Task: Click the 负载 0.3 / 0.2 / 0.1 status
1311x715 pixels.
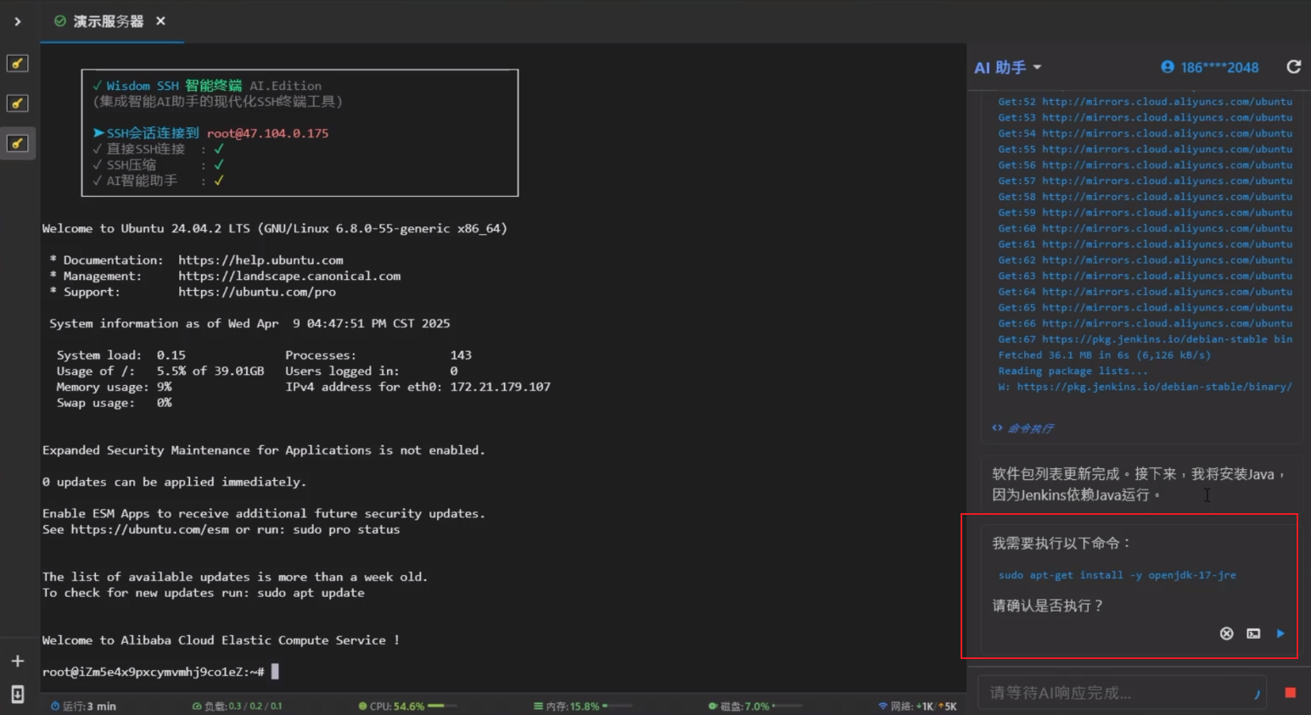Action: click(x=238, y=706)
